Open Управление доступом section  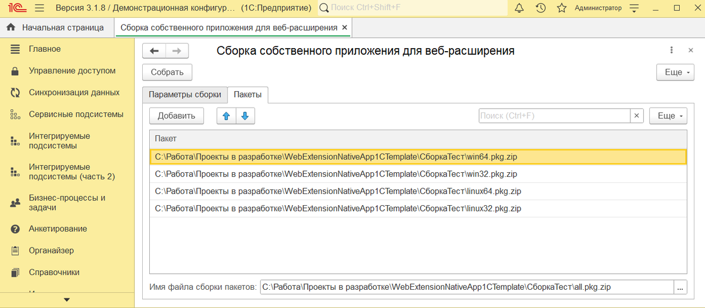(72, 71)
